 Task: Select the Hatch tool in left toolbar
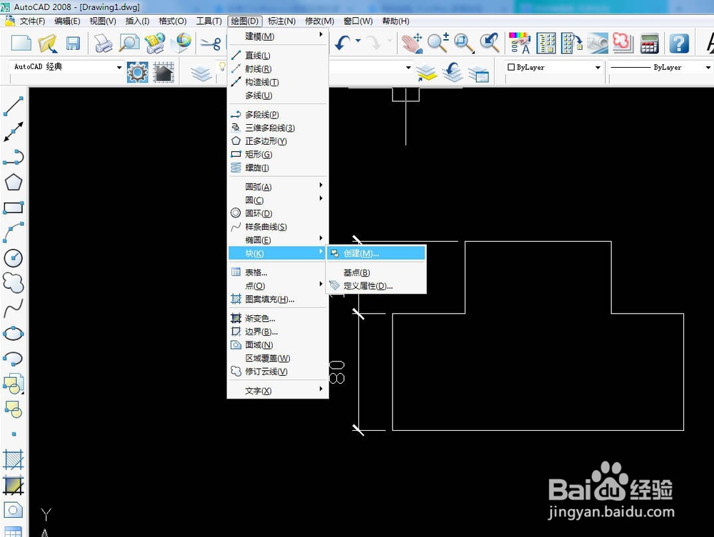13,460
